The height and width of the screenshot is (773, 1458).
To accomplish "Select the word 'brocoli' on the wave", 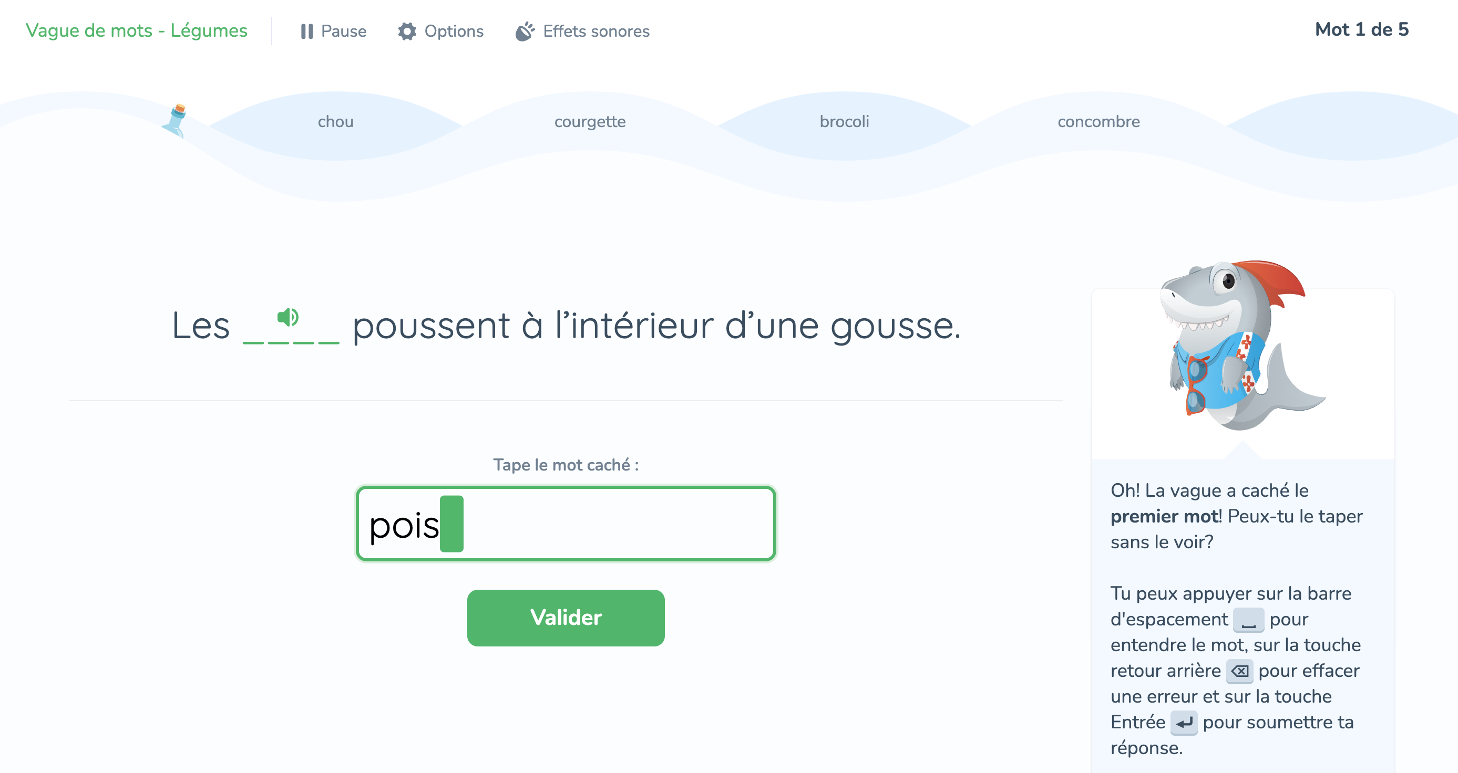I will click(844, 122).
